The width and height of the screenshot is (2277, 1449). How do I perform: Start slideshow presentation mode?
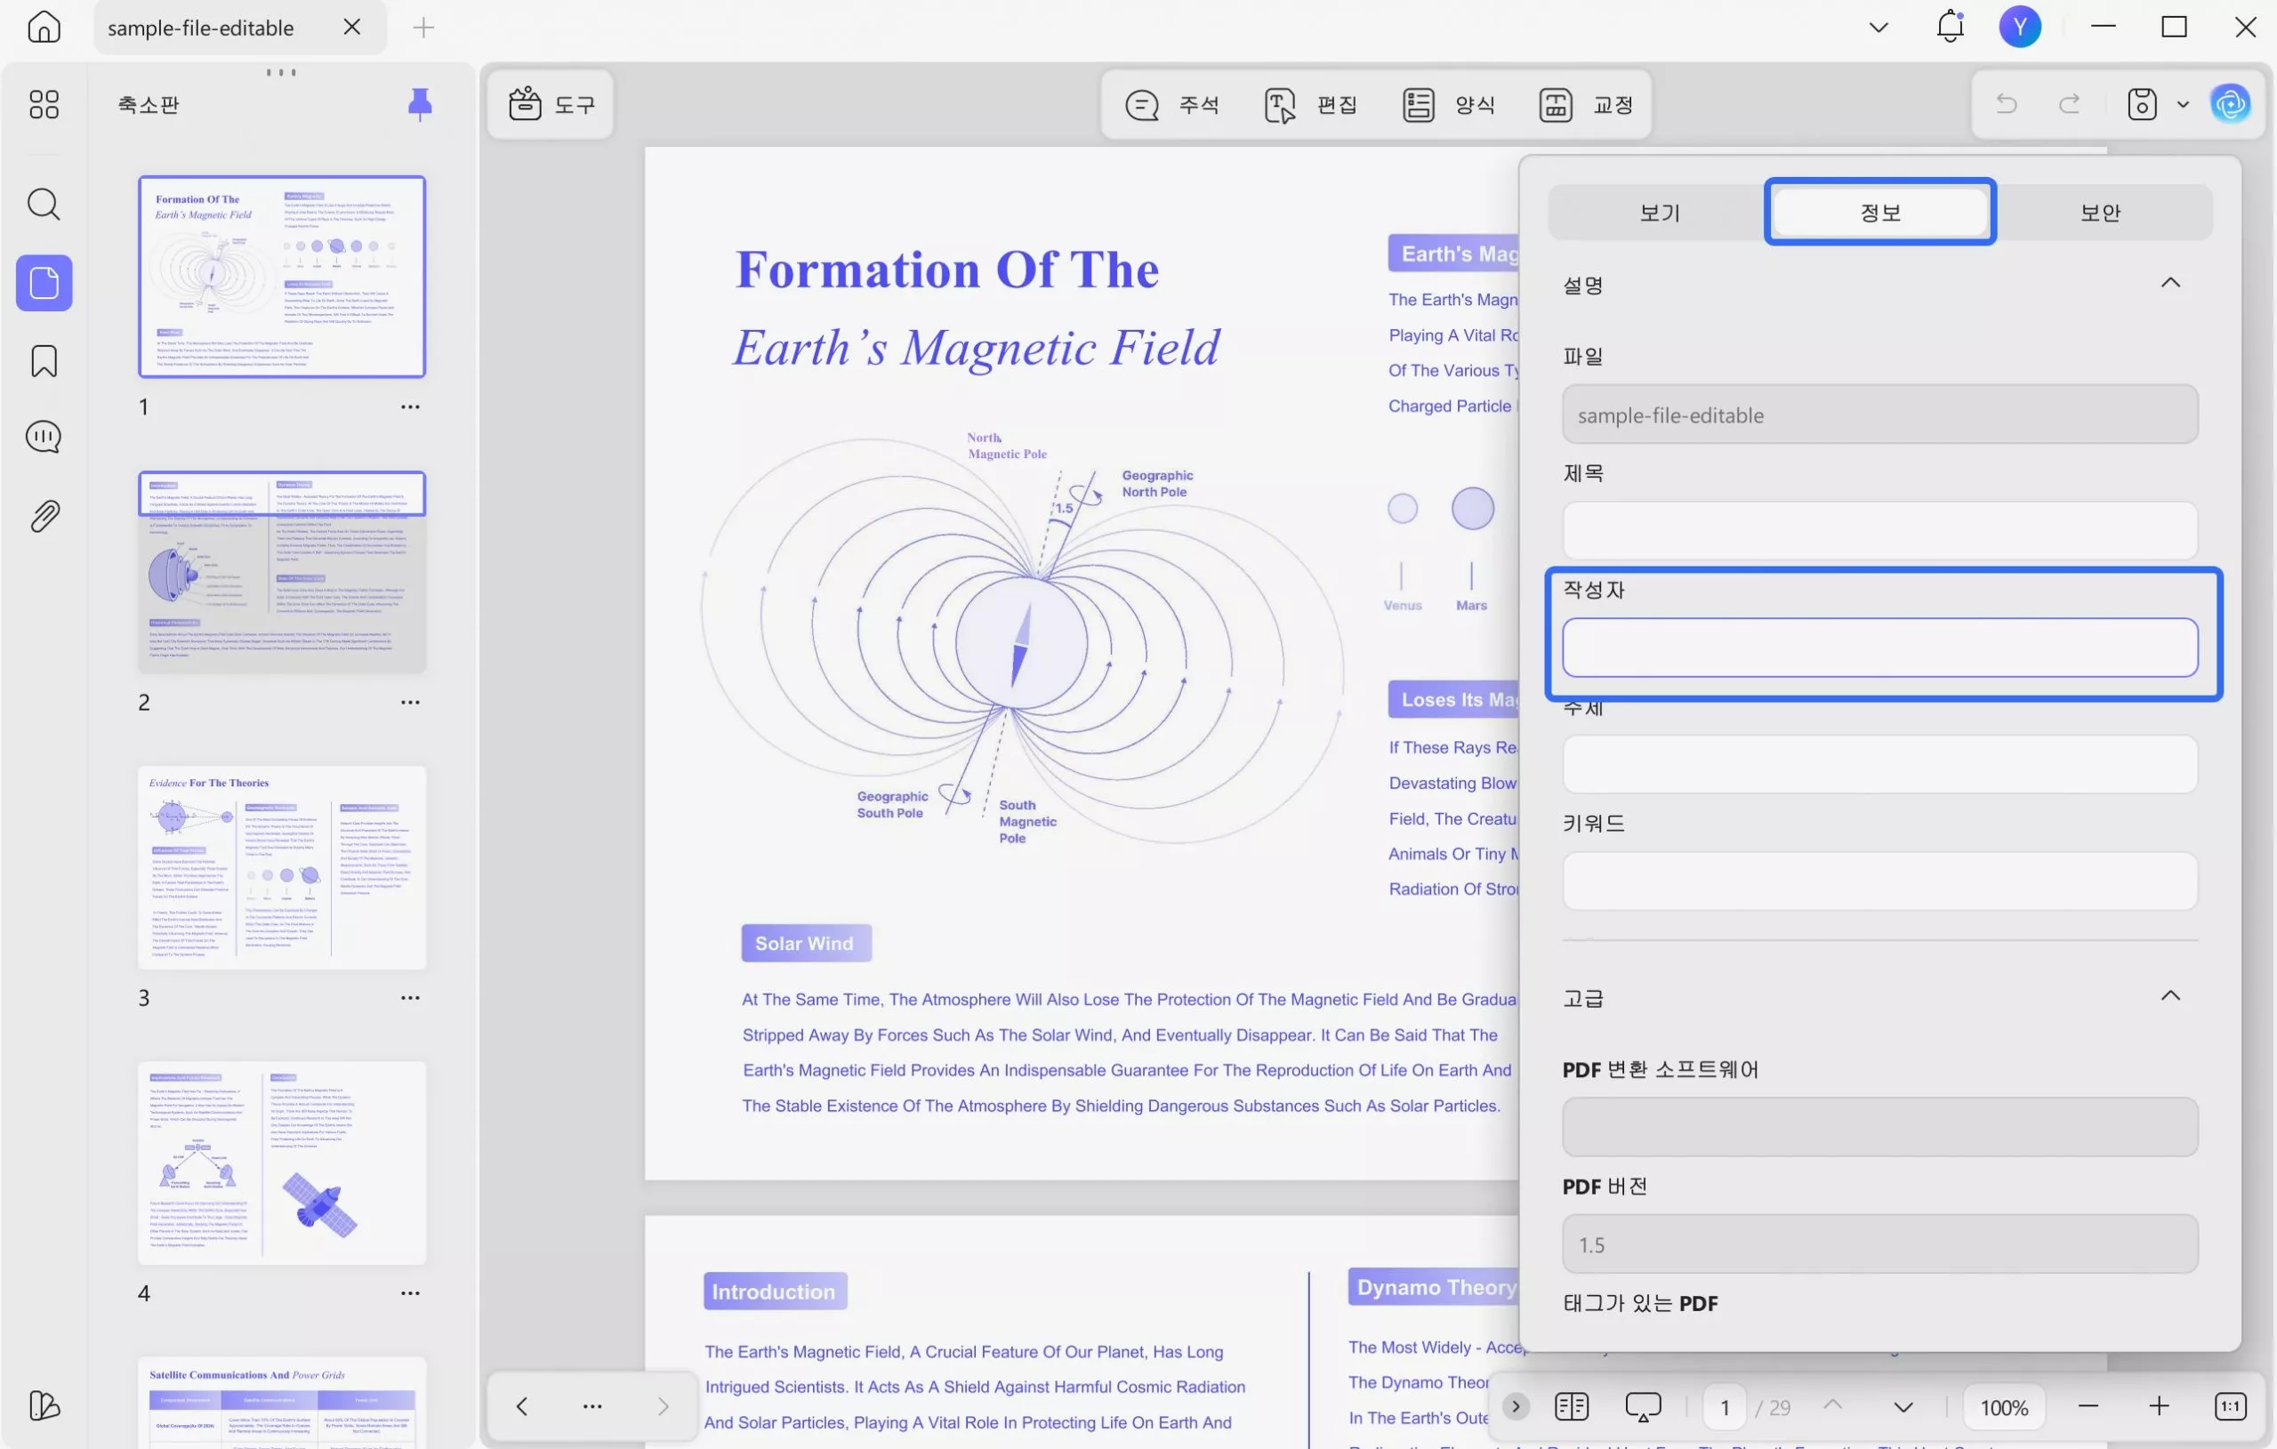pyautogui.click(x=1643, y=1406)
